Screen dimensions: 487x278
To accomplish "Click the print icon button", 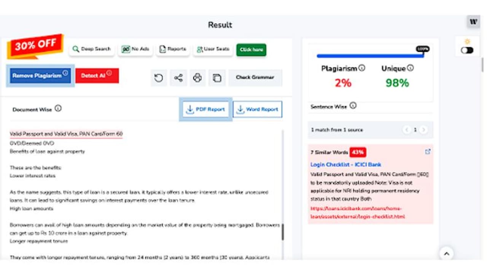I will point(197,78).
